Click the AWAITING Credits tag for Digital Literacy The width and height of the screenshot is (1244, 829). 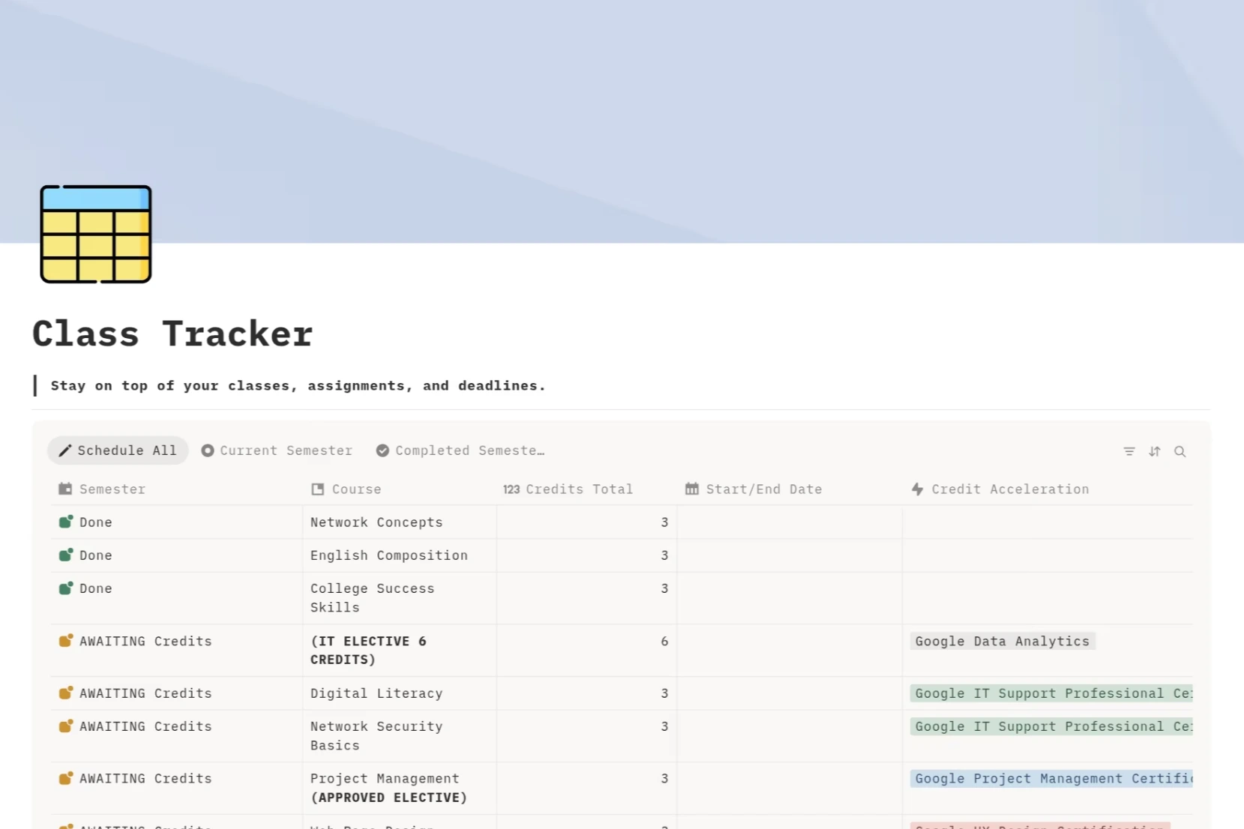coord(145,693)
